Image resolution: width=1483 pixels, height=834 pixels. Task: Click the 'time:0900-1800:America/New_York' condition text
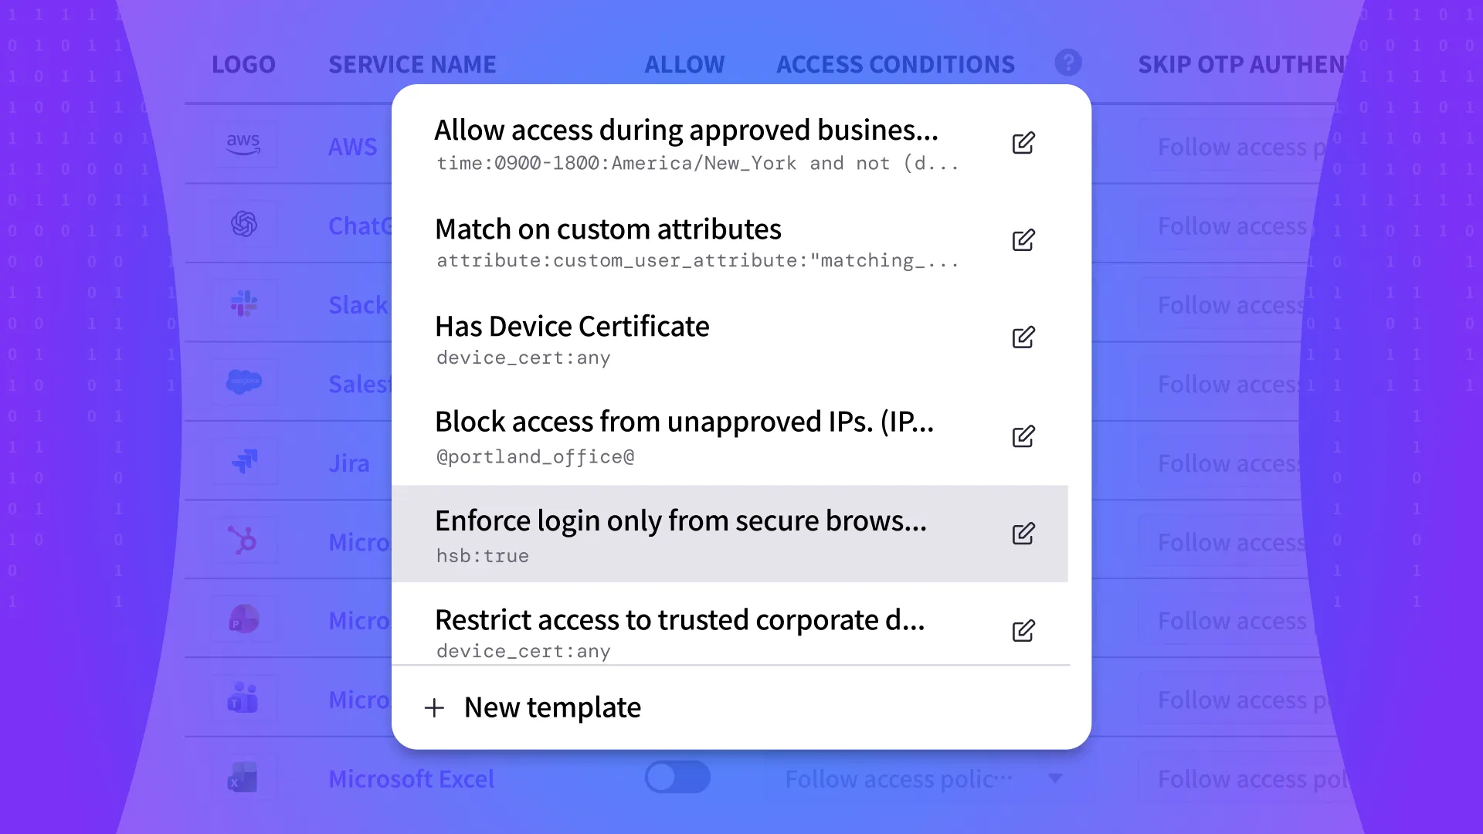(x=616, y=164)
